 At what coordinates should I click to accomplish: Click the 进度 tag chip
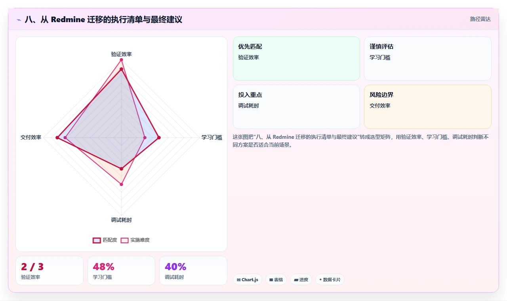click(x=301, y=280)
